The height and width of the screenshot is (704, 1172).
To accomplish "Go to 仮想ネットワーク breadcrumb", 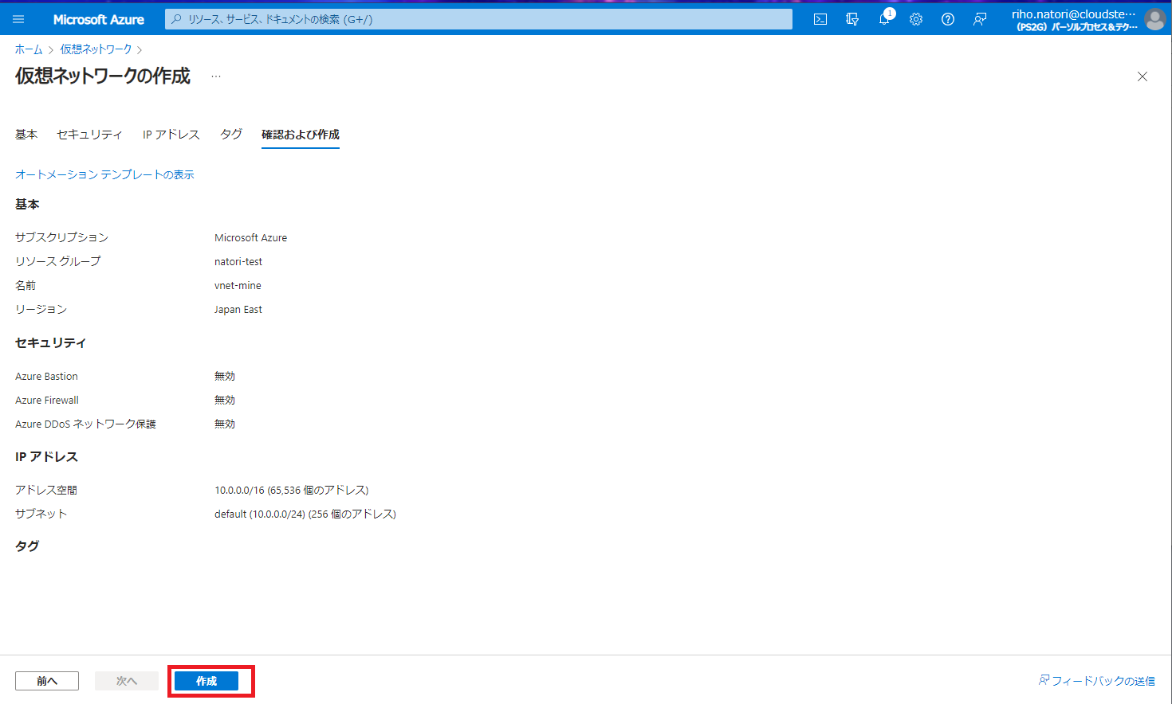I will tap(96, 49).
